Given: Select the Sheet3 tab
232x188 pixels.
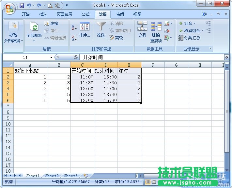Looking at the screenshot, I should click(71, 176).
